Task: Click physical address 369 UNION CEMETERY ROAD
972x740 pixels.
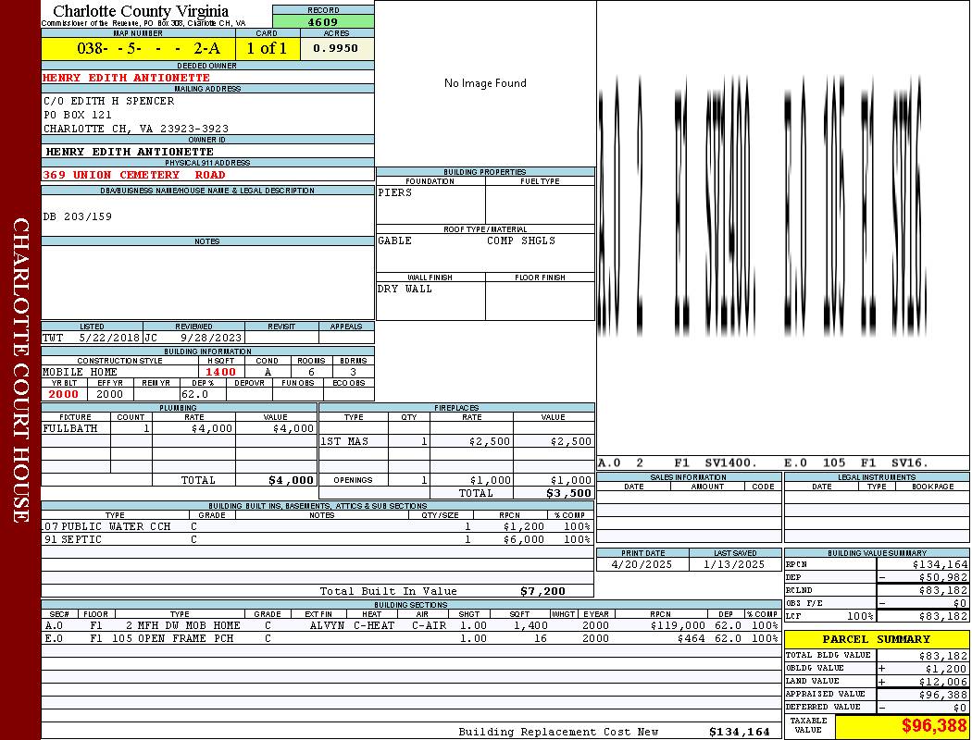Action: pos(134,175)
